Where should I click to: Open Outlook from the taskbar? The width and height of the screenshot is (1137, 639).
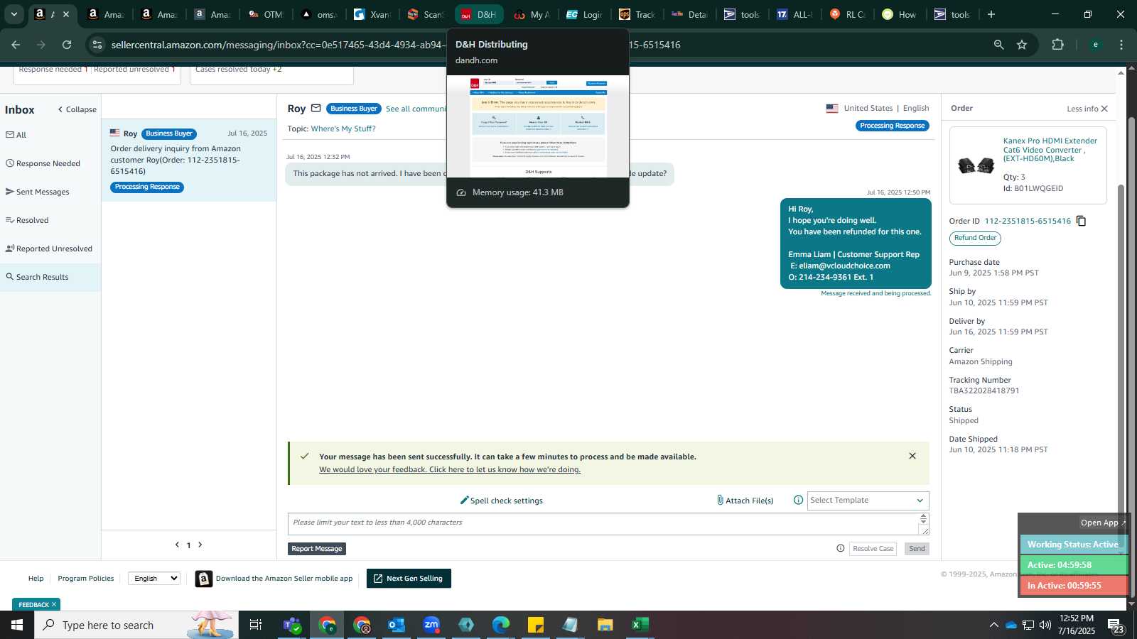click(397, 625)
